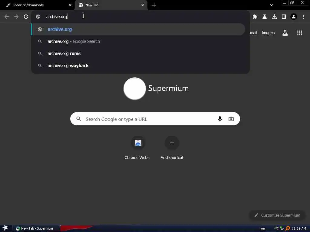
Task: Go back with the browser back arrow
Action: [x=7, y=17]
